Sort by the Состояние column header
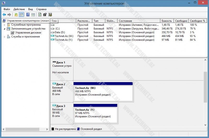 tap(139, 21)
